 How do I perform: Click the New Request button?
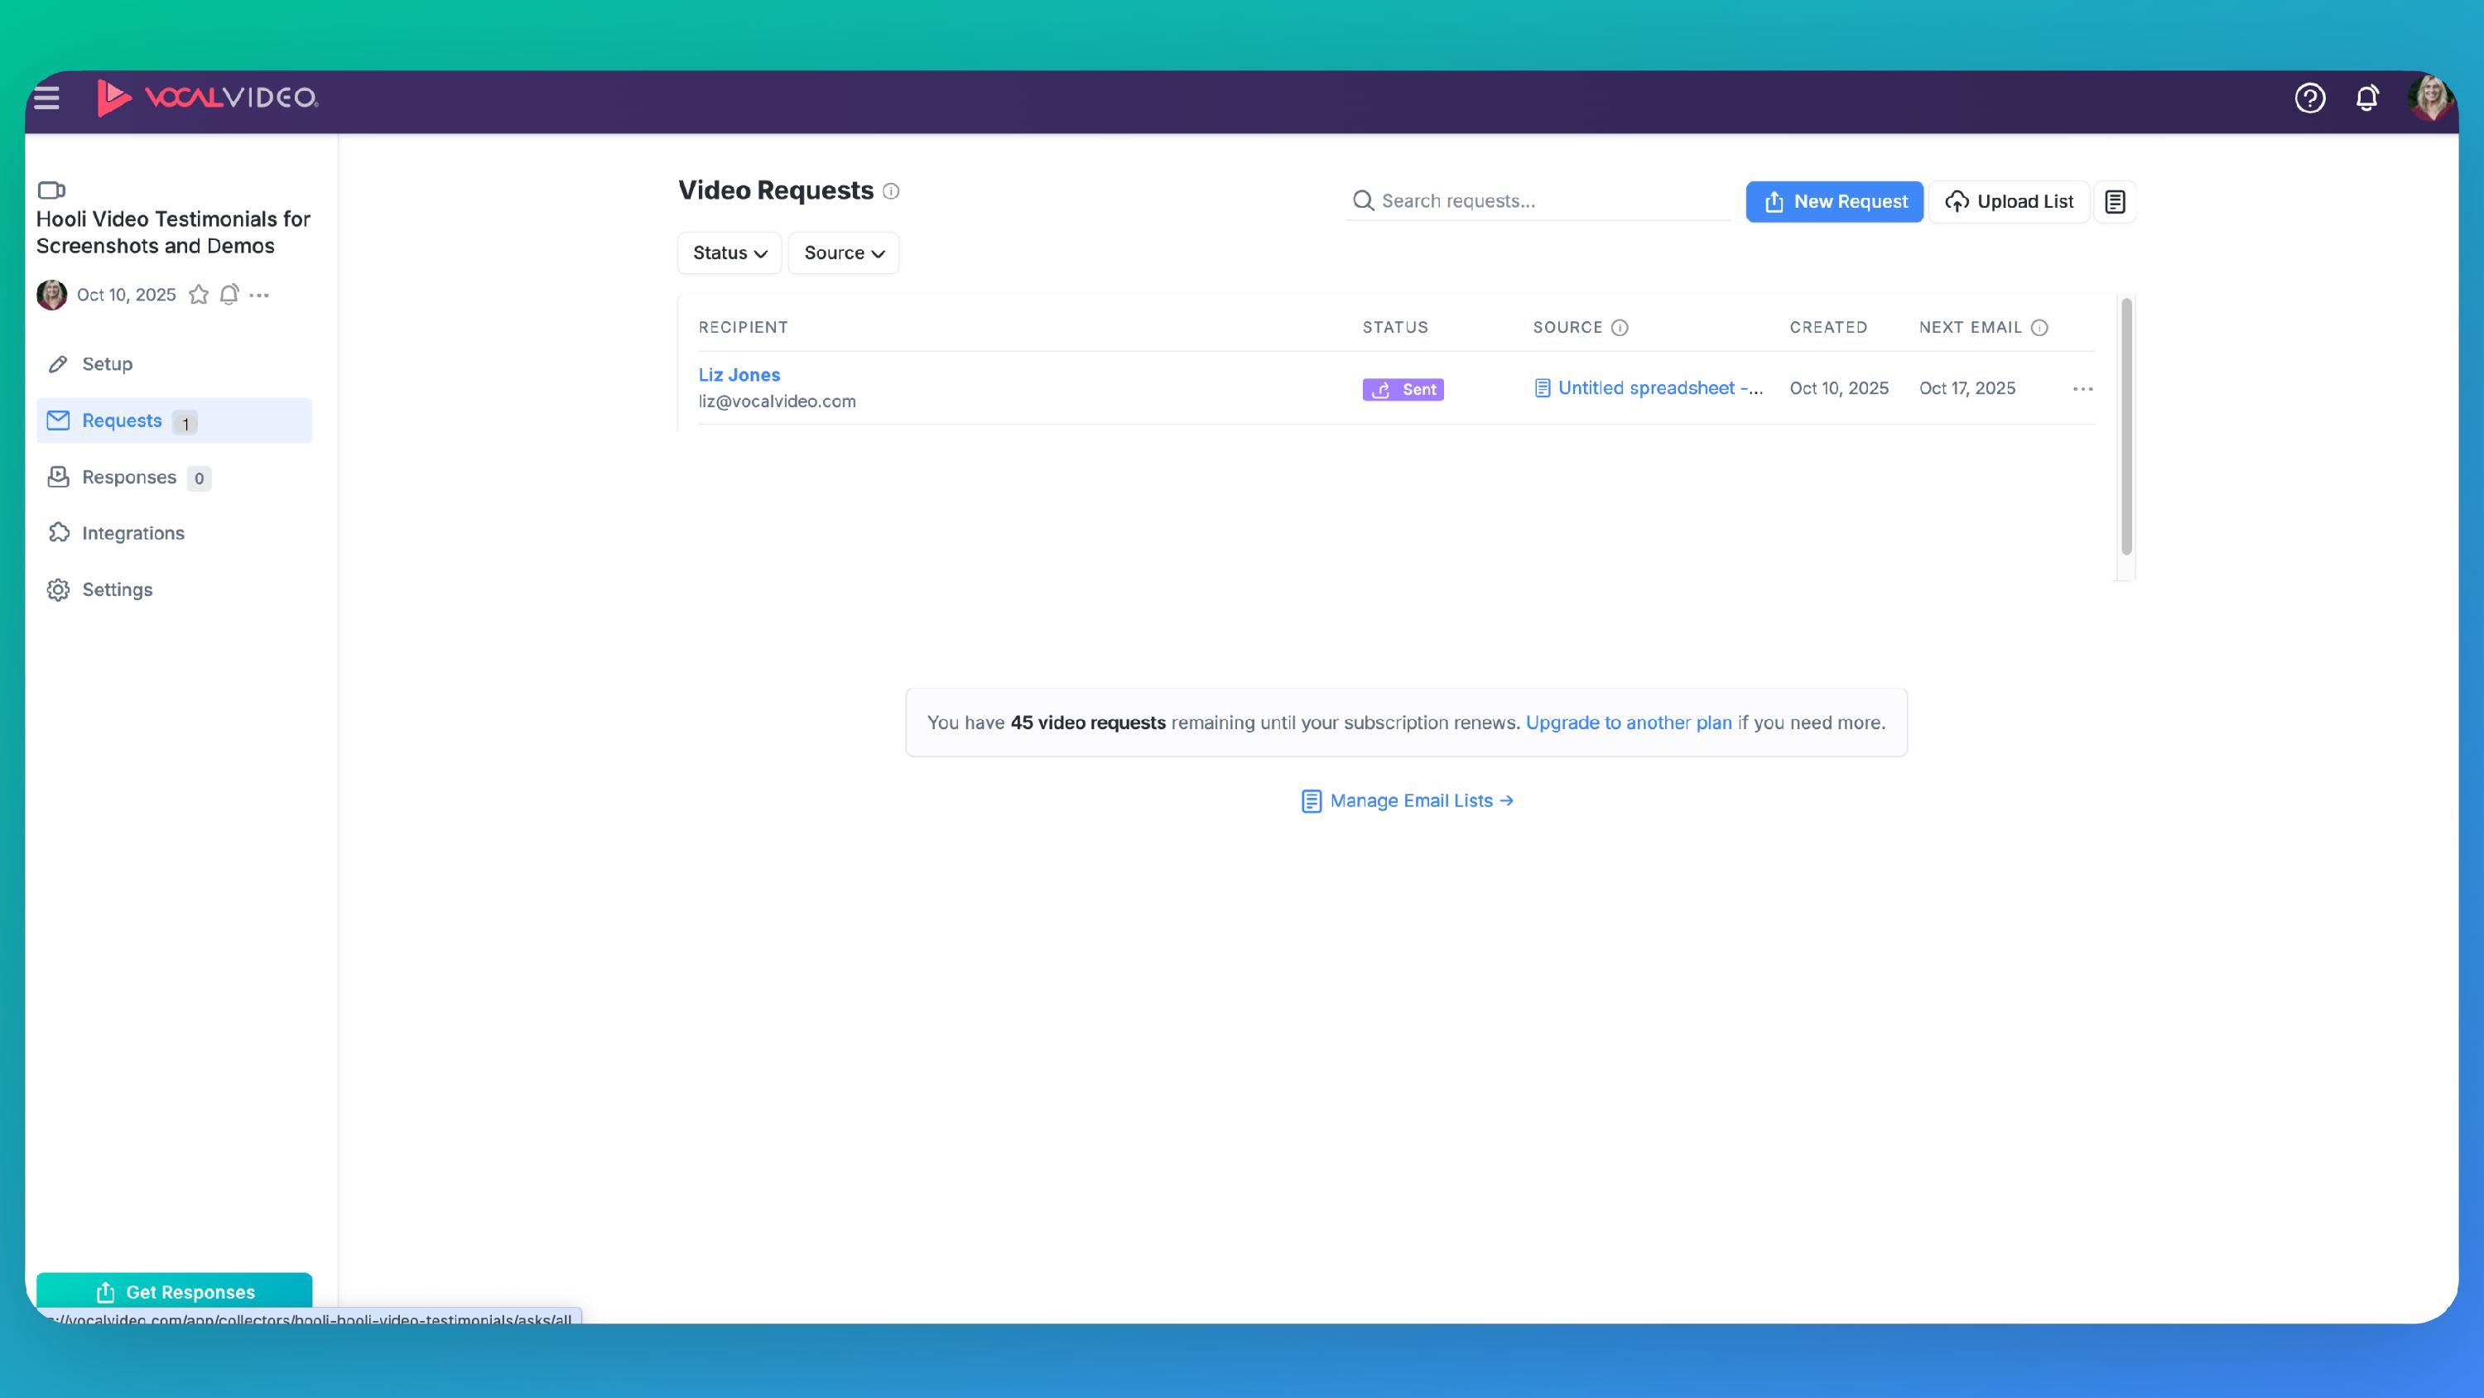(1834, 201)
